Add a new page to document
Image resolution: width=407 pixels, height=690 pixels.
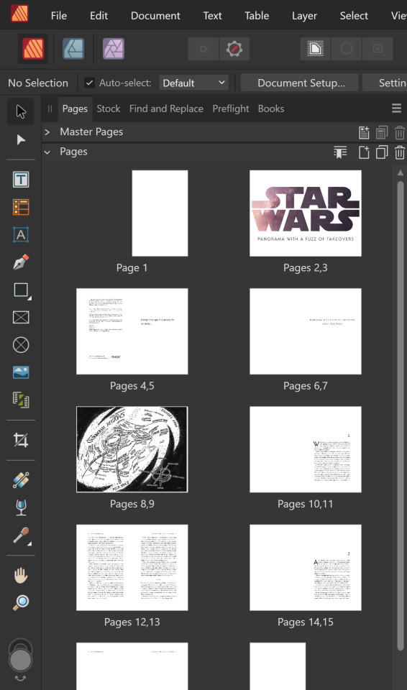[x=363, y=152]
